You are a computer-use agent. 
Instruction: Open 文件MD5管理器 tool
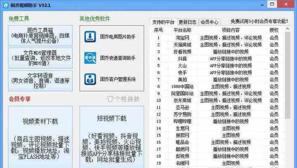[40, 58]
